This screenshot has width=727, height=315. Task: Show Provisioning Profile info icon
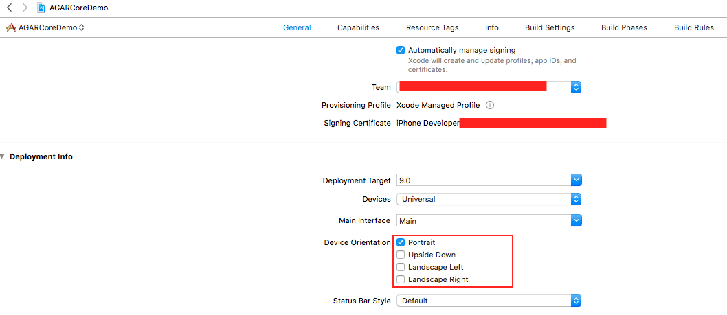[x=490, y=105]
